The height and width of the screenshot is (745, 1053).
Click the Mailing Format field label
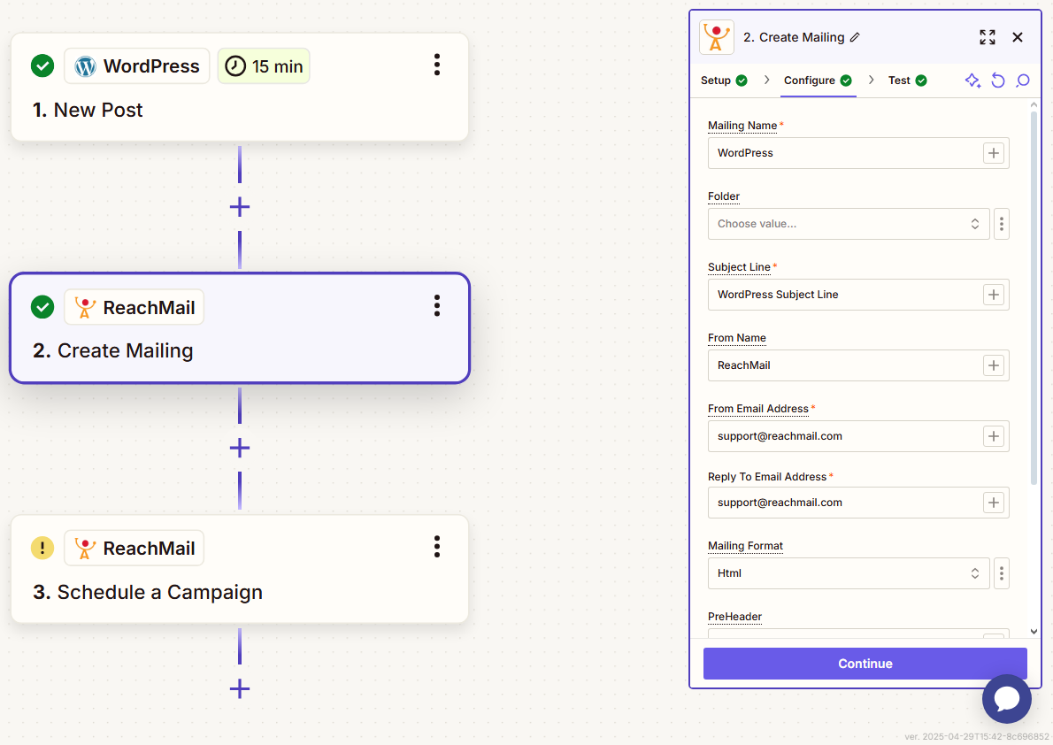(x=745, y=546)
